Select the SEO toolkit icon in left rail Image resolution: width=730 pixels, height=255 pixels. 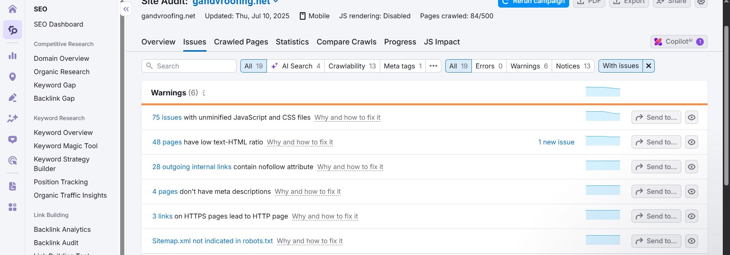pyautogui.click(x=13, y=30)
